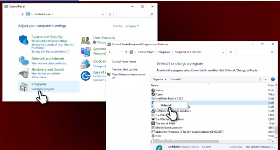The width and height of the screenshot is (280, 150).
Task: Open recent locations dropdown in Programs window
Action: click(x=122, y=52)
